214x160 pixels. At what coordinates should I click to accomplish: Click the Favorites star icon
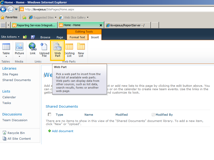tap(2, 17)
